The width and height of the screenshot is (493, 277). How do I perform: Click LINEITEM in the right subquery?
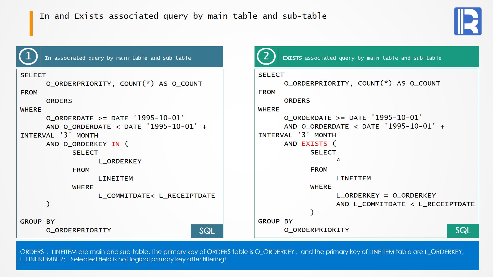click(x=353, y=178)
